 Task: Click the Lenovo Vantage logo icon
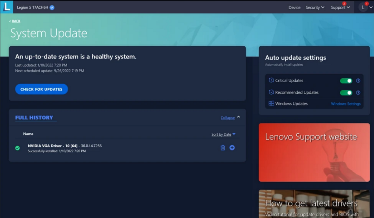coord(7,7)
